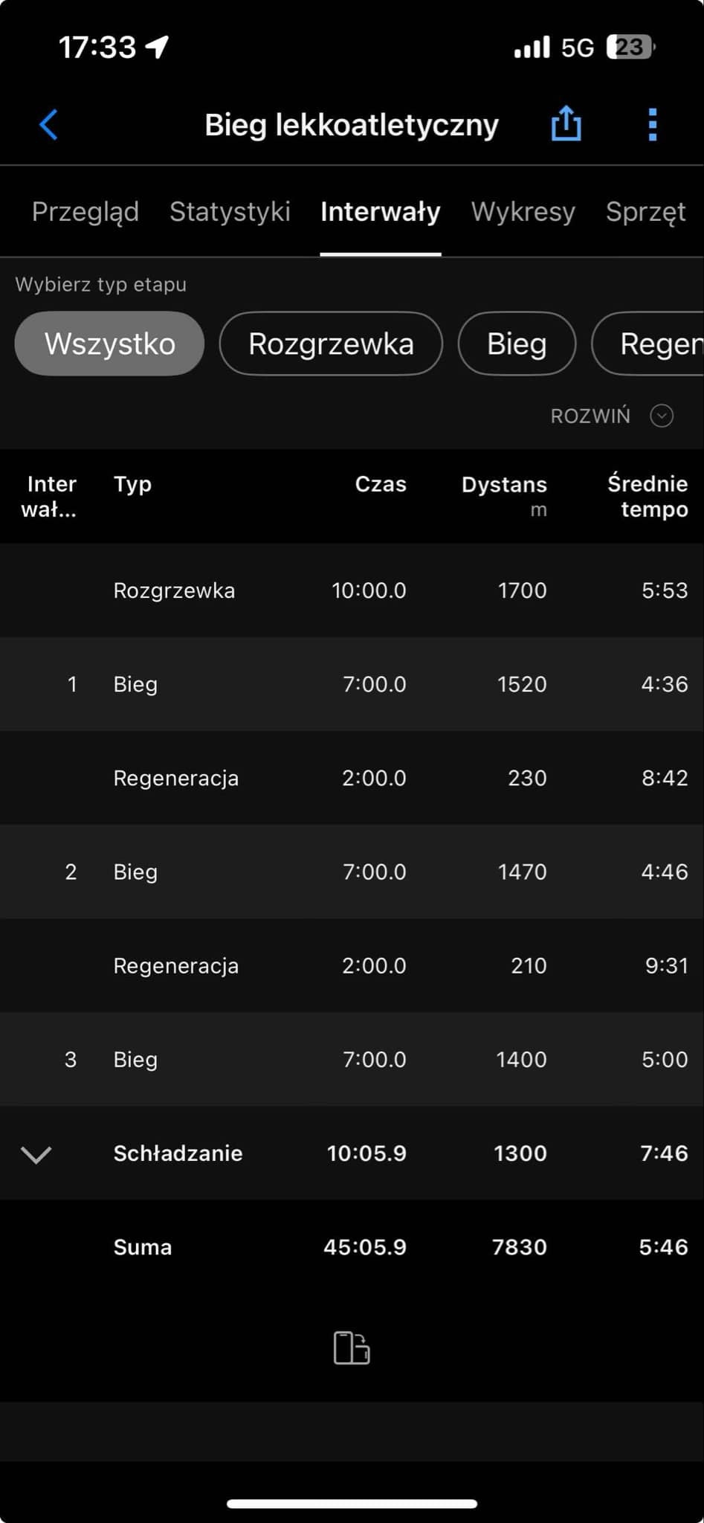
Task: Tap the battery indicator in status bar
Action: pyautogui.click(x=630, y=48)
